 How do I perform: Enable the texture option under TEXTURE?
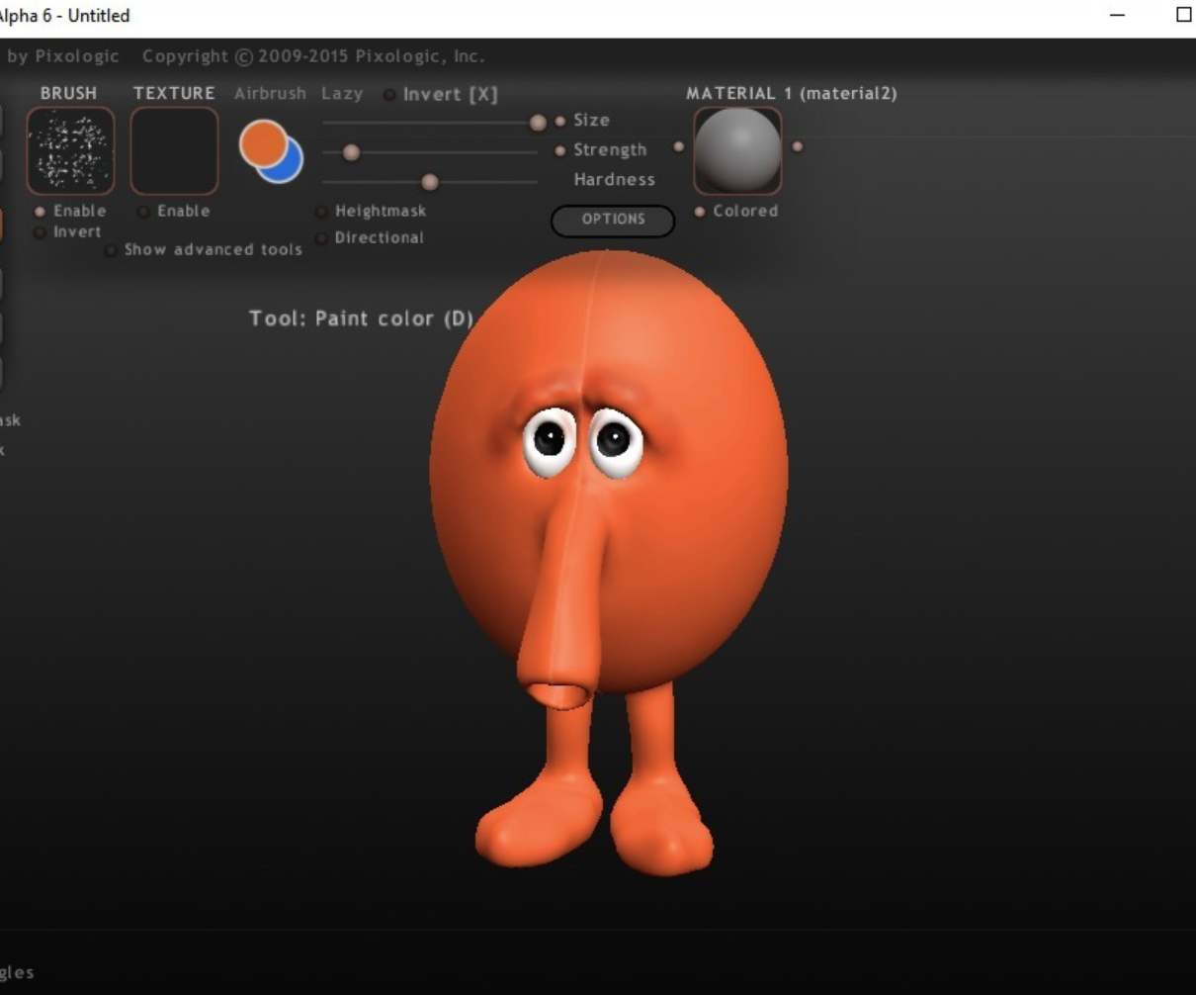pyautogui.click(x=144, y=212)
